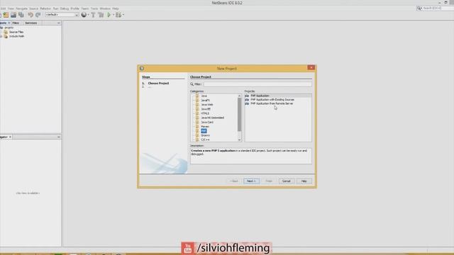The width and height of the screenshot is (454, 255).
Task: Click the search magnifier icon at top right
Action: coord(419,8)
